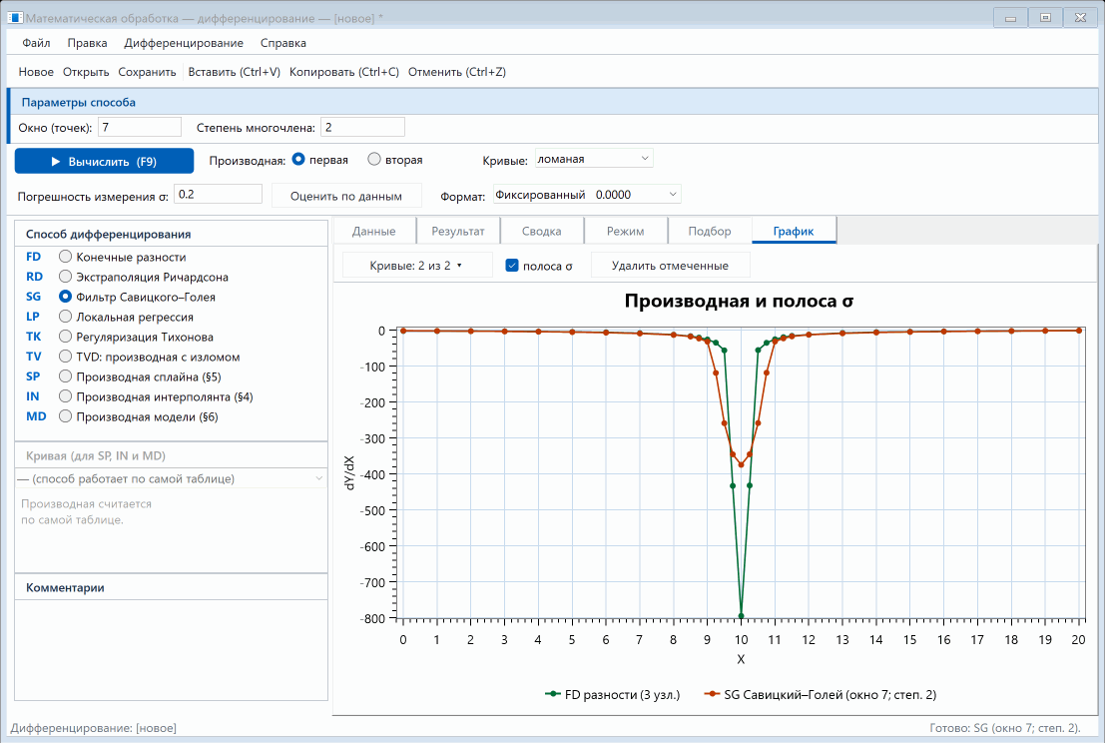1105x743 pixels.
Task: Click the FD method code label
Action: click(x=33, y=257)
